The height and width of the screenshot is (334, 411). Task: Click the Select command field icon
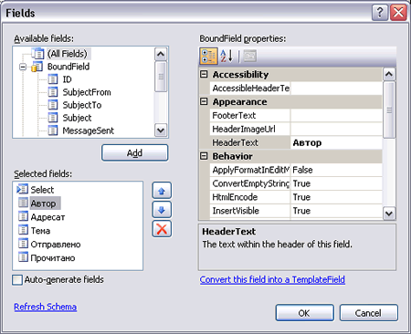[x=23, y=189]
